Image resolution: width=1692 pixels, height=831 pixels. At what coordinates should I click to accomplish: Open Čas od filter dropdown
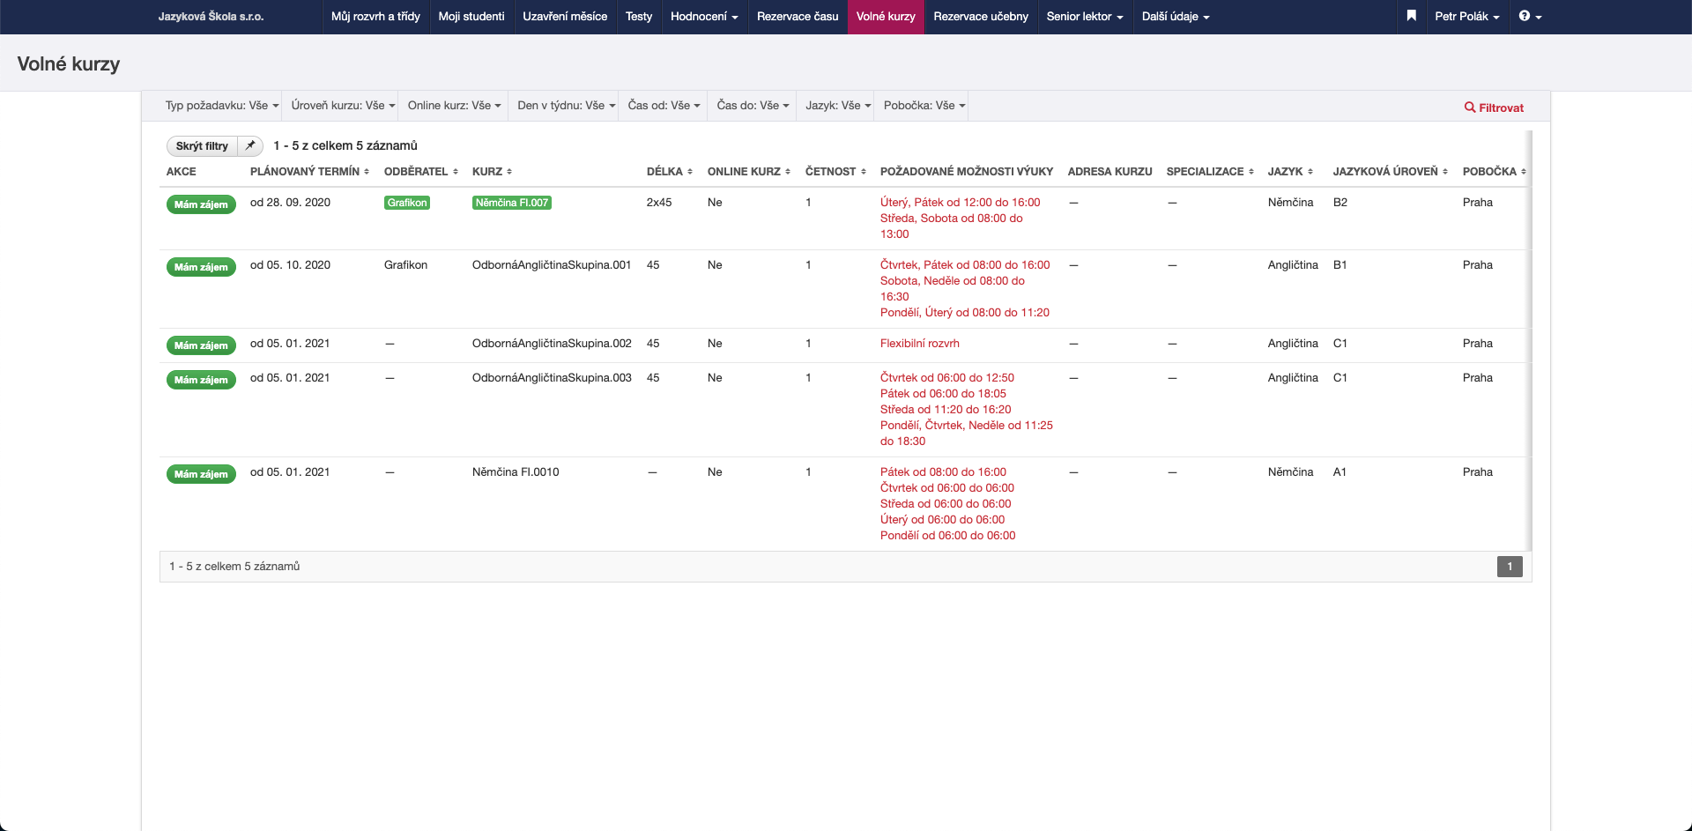(664, 105)
